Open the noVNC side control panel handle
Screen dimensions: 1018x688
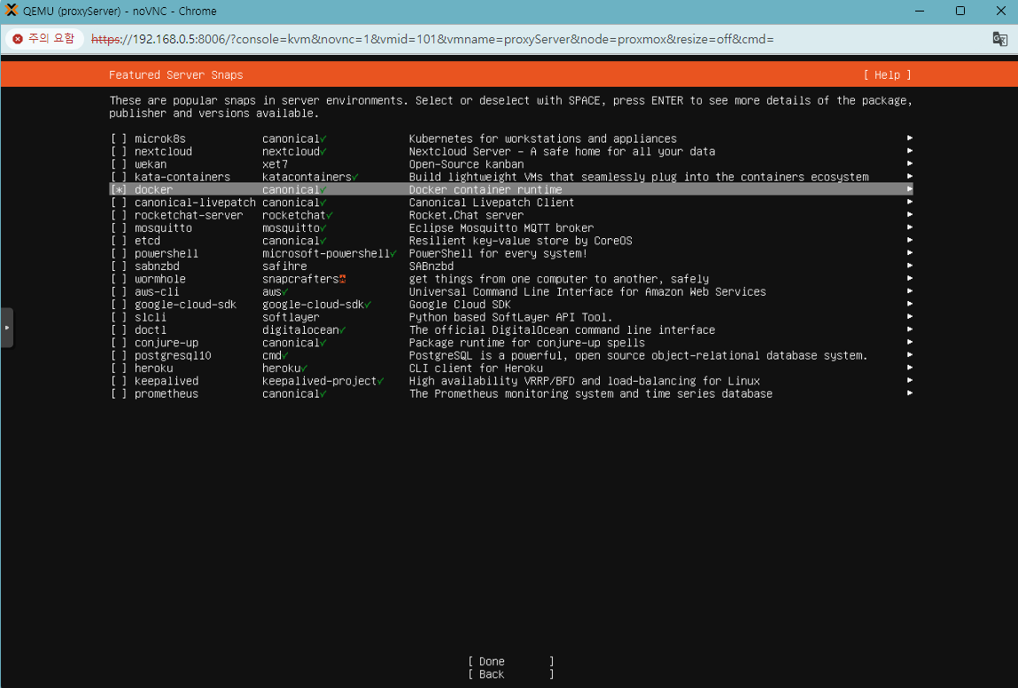[6, 328]
